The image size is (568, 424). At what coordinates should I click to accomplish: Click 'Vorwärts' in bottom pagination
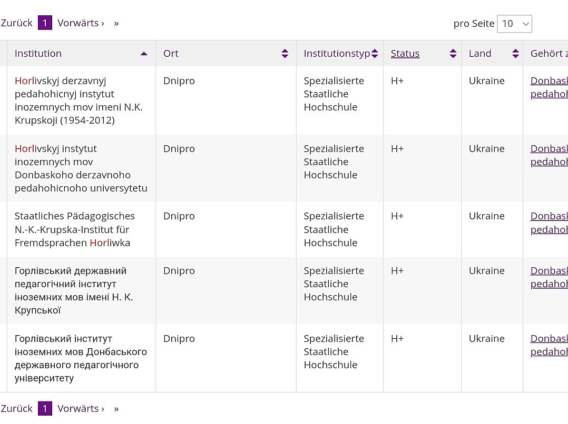[x=81, y=409]
